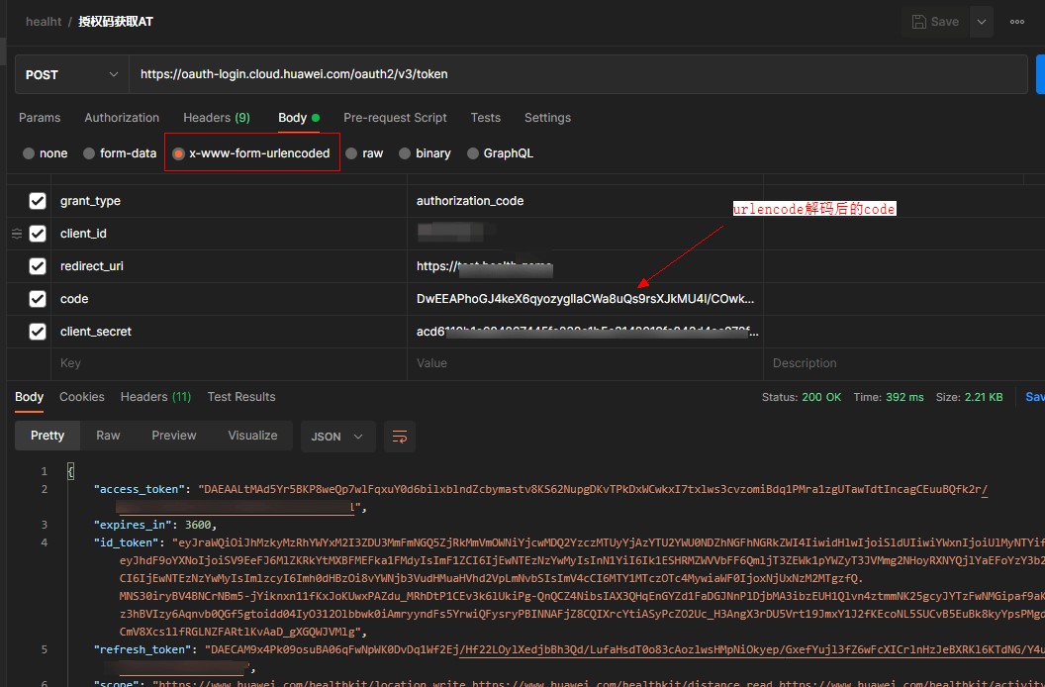Open the request Settings tab
Screen dimensions: 1045x687
click(547, 118)
